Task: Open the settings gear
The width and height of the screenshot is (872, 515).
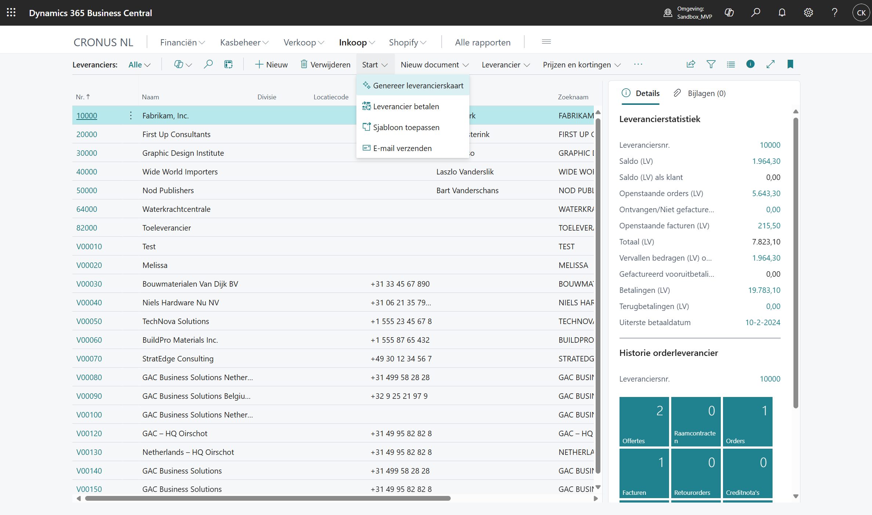Action: coord(808,13)
